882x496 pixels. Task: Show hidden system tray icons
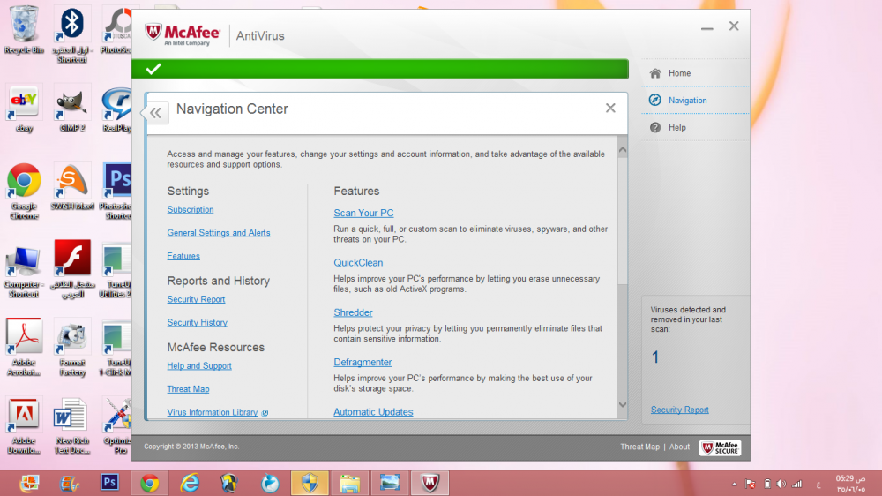(x=734, y=484)
